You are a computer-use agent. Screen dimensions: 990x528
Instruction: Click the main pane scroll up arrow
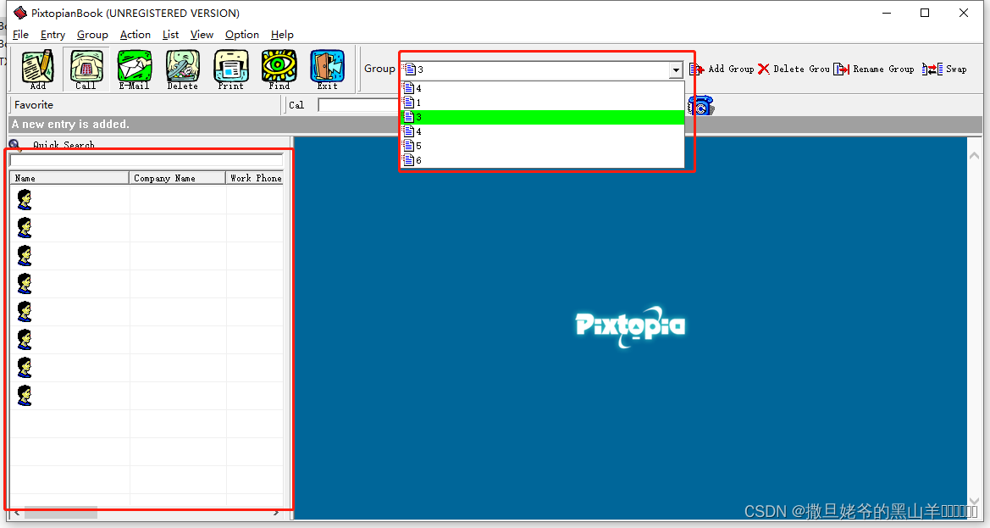point(974,155)
